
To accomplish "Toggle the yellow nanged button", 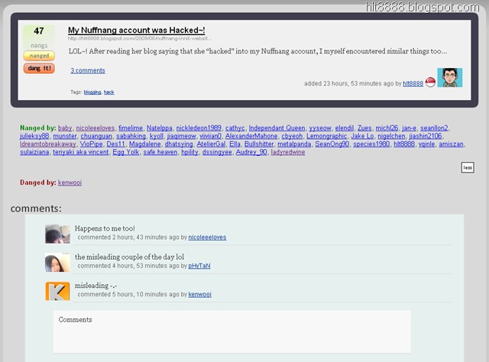I will point(39,56).
